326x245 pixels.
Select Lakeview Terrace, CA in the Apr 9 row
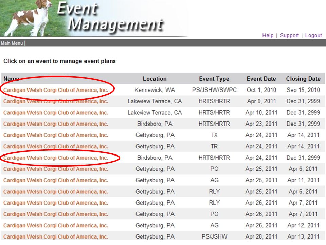(x=155, y=101)
